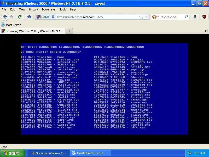Image resolution: width=209 pixels, height=157 pixels.
Task: Click 'flashpnt.sys' text
Action: coord(68,112)
